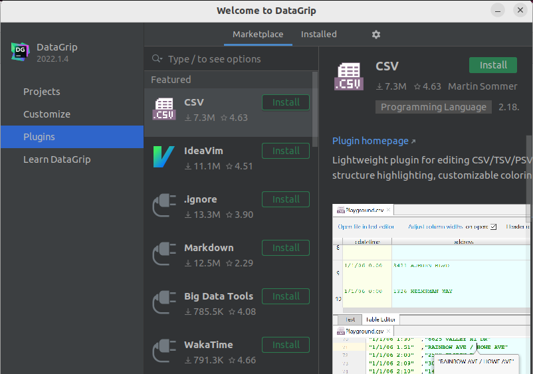The height and width of the screenshot is (374, 533).
Task: Select the Markdown plugin name
Action: click(x=209, y=248)
